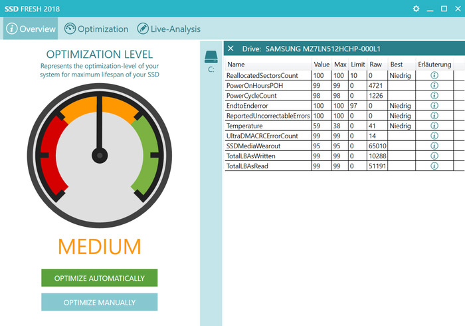Viewport: 465px width, 326px height.
Task: Click Optimize Automatically button
Action: (100, 278)
